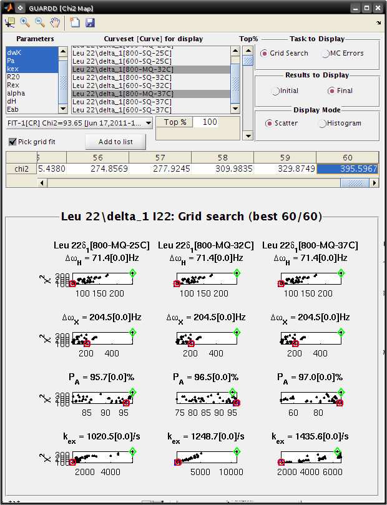This screenshot has height=505, width=387.
Task: Click the toolbar dock arrow icon
Action: pos(378,22)
